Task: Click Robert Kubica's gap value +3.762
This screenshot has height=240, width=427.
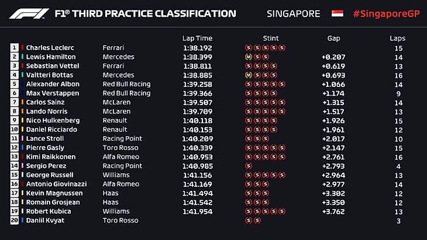Action: 333,211
